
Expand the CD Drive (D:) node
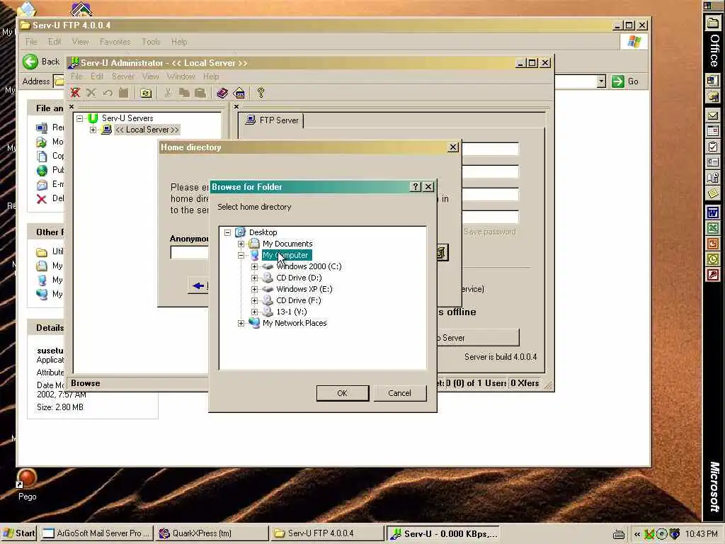254,278
